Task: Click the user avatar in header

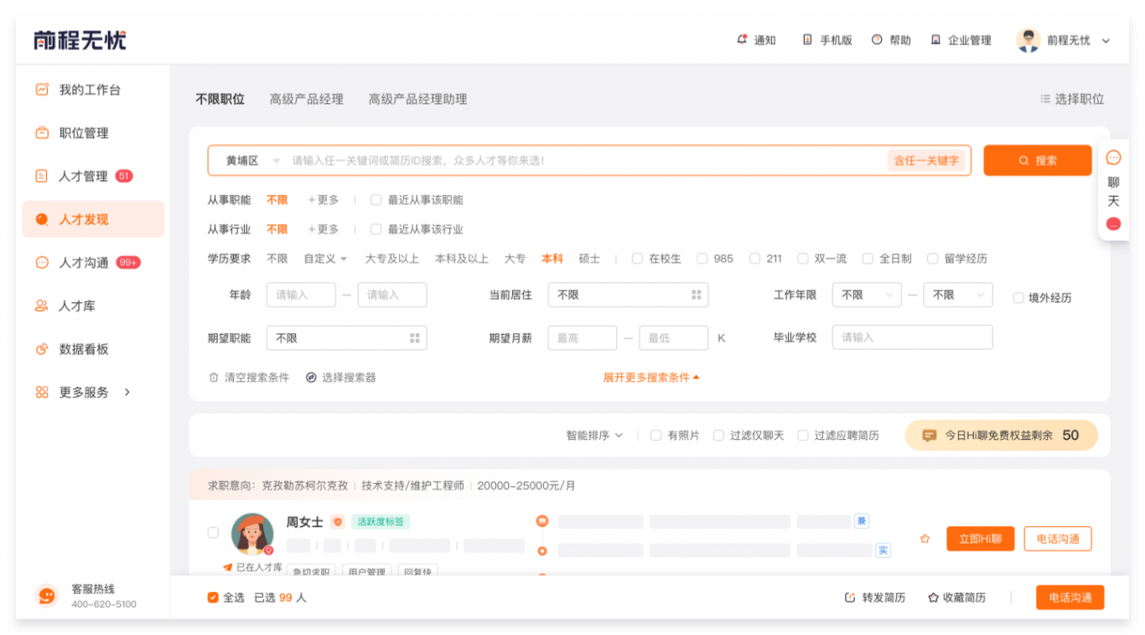Action: (1028, 39)
